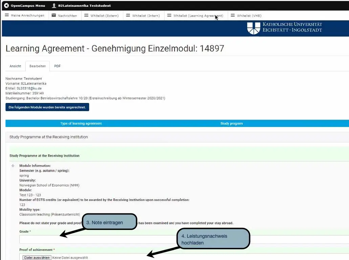Click list icon beside Whitelist (Learning Agreement)

tap(169, 15)
